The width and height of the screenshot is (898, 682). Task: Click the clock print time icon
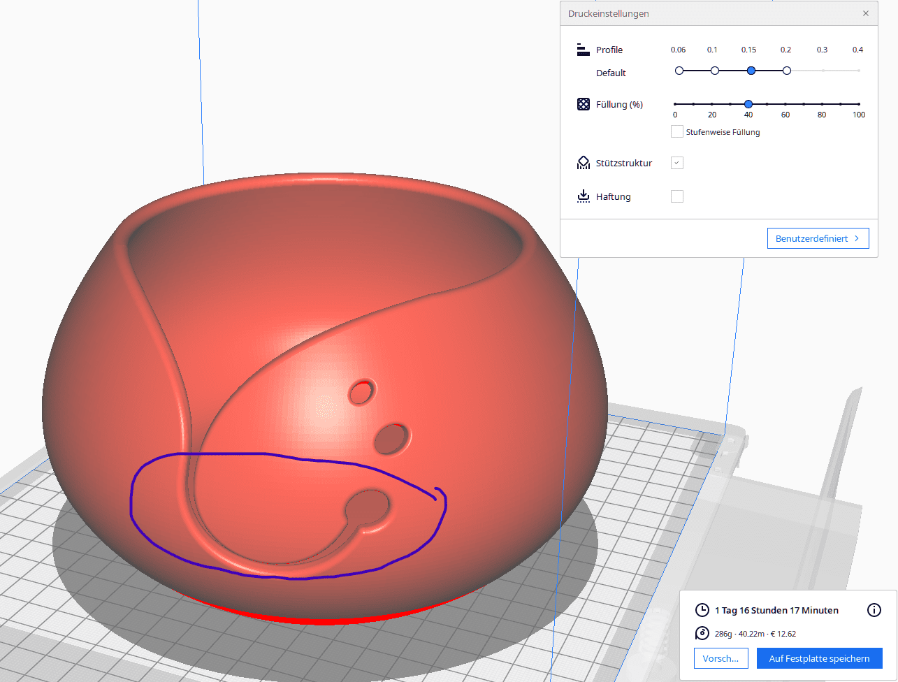pyautogui.click(x=702, y=610)
